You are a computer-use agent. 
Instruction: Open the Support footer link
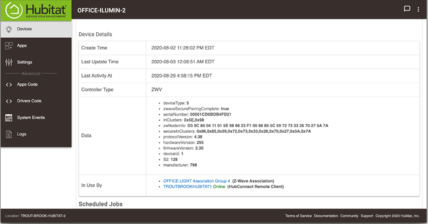(x=367, y=216)
